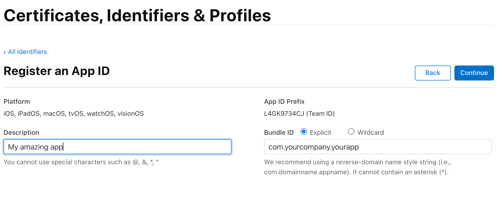Focus the Description field containing My amazing app

pos(117,147)
